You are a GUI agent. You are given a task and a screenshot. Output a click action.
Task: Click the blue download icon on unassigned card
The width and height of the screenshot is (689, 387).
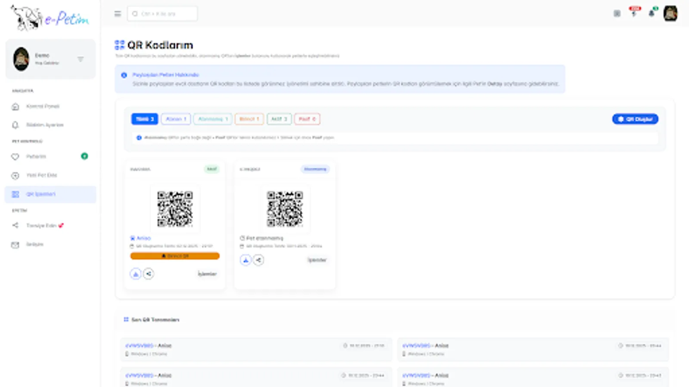click(245, 260)
